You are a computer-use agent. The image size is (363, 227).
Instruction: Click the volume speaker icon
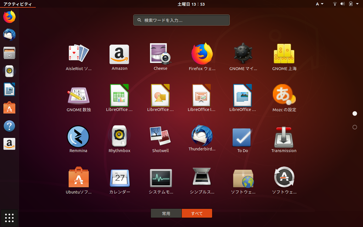tap(343, 4)
